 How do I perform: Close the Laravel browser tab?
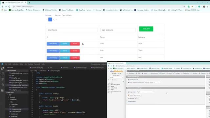(25, 3)
